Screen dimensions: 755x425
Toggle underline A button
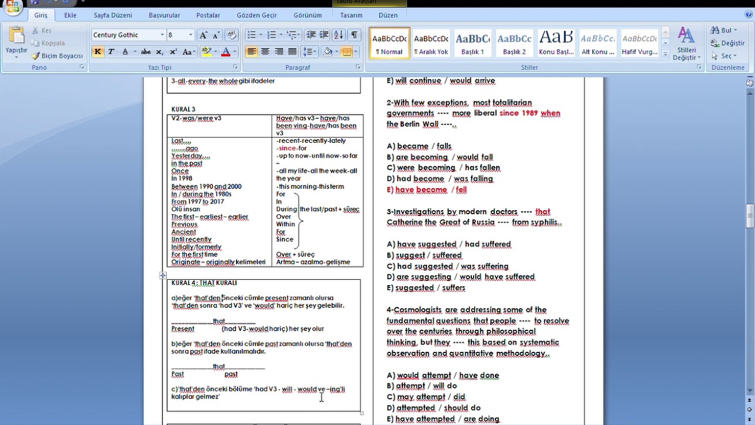pos(125,52)
